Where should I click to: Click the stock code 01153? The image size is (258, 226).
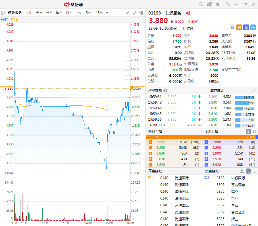pos(155,13)
